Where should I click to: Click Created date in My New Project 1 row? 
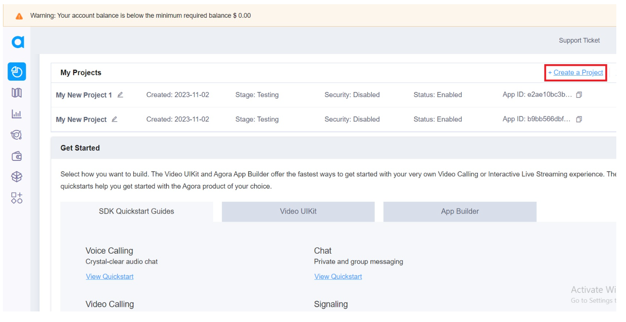point(178,95)
